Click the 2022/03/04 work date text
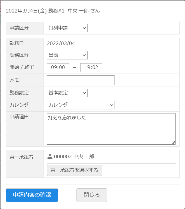The width and height of the screenshot is (185, 209). 61,43
